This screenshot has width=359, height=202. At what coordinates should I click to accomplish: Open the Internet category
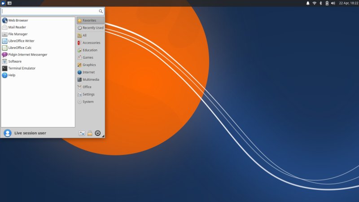[91, 72]
